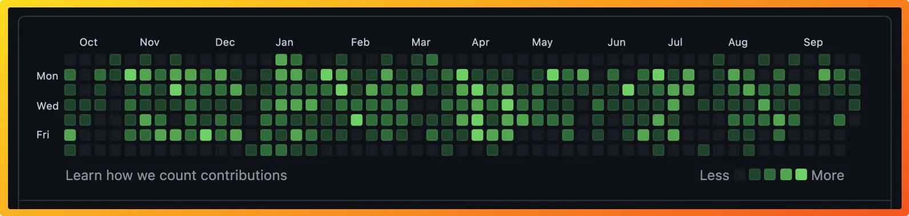
Task: Select the lowest-activity legend swatch beside Less
Action: tap(740, 174)
